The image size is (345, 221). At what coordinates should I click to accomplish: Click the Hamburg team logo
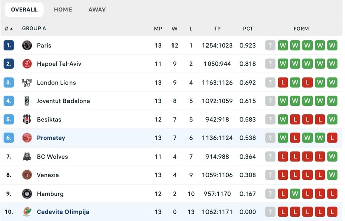[x=27, y=194]
